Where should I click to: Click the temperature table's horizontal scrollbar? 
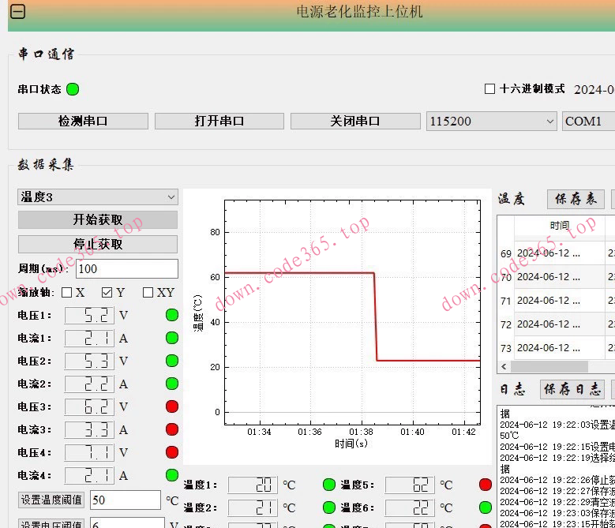tap(549, 367)
